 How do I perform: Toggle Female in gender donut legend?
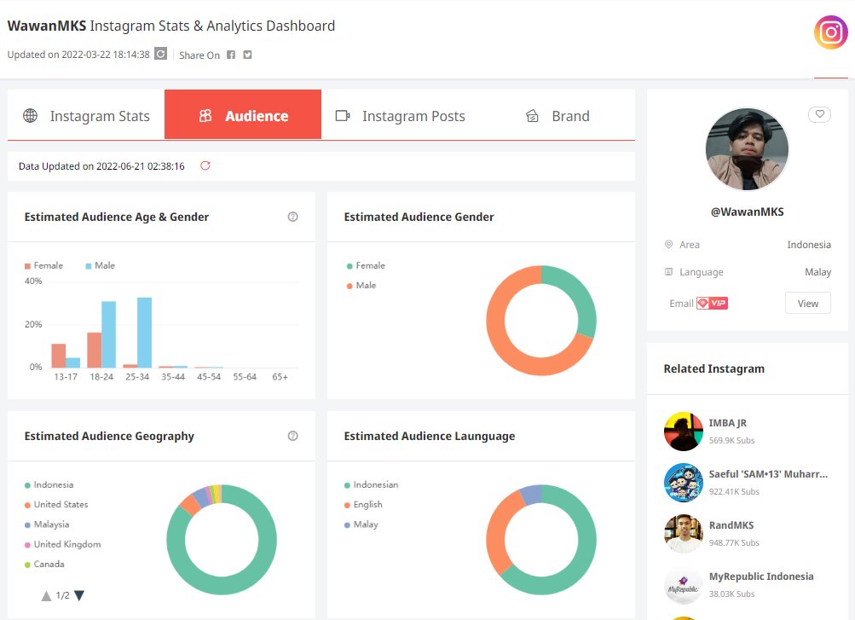pyautogui.click(x=366, y=265)
